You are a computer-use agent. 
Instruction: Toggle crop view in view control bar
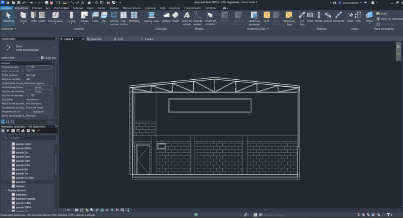click(96, 210)
